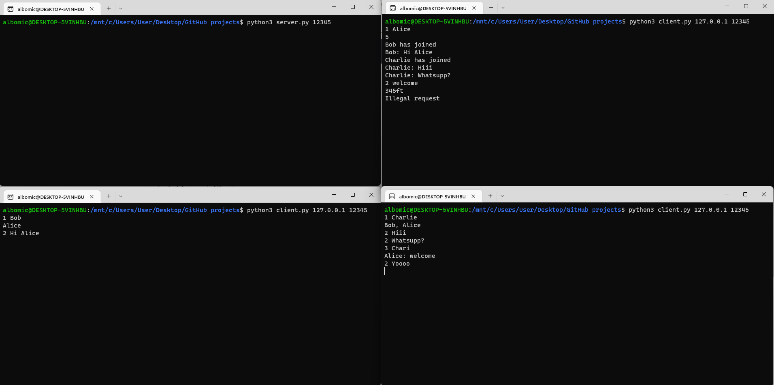
Task: Open the tab dropdown in Charlie's client window
Action: 502,196
